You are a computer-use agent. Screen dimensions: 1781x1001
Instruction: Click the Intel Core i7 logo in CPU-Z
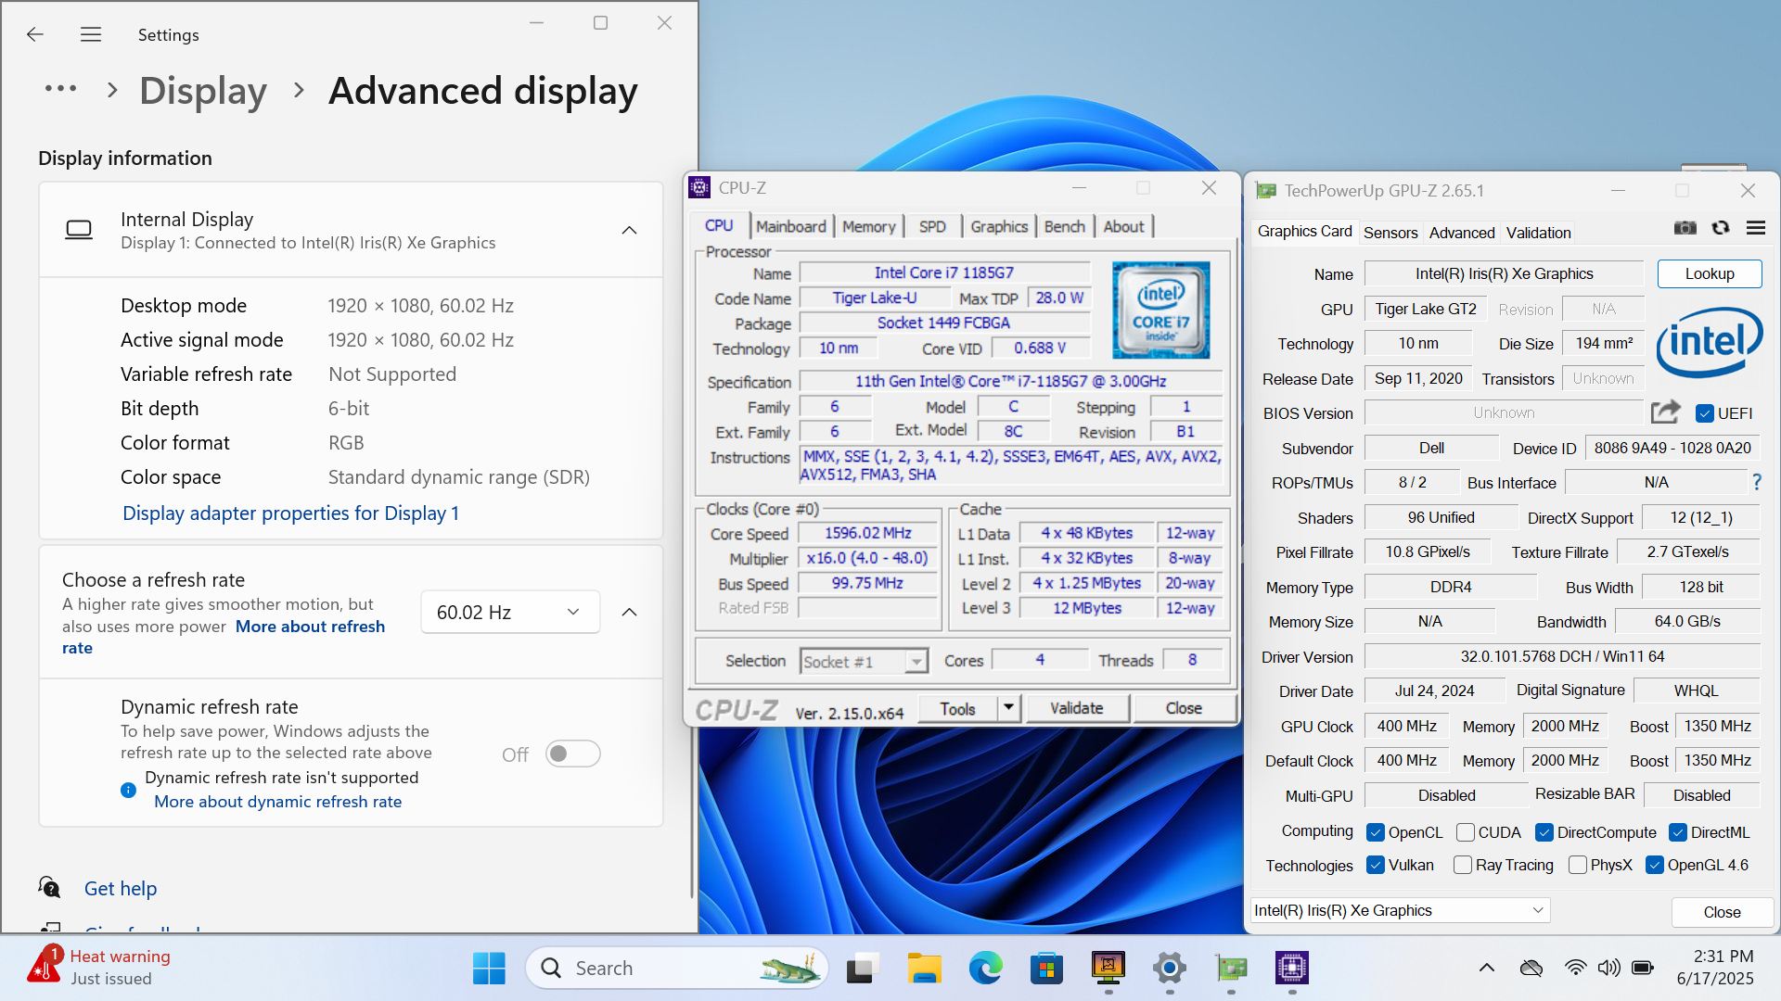[1160, 310]
